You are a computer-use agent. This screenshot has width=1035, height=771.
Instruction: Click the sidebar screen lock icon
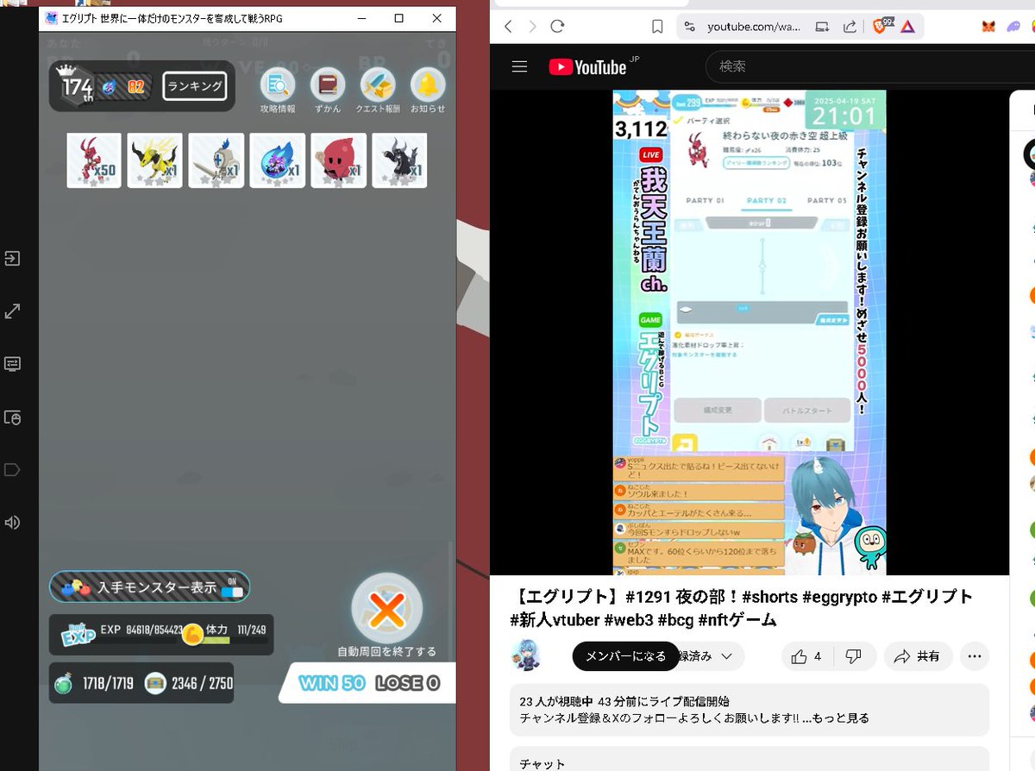pos(13,417)
